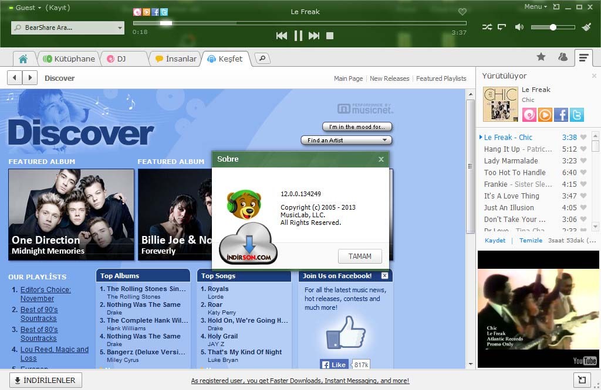601x390 pixels.
Task: Select Lady Marmalade in playlist
Action: [x=511, y=161]
